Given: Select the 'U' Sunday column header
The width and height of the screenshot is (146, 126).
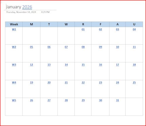Looking at the screenshot, I should 134,24.
